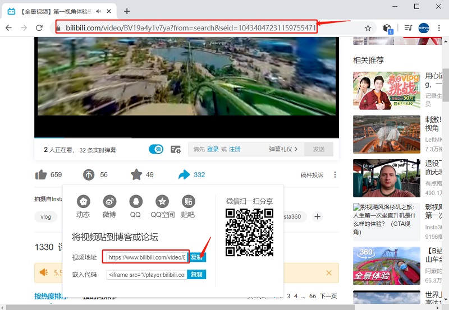Screen dimensions: 449x310
Task: Copy the video address with 复制 button
Action: [x=196, y=257]
